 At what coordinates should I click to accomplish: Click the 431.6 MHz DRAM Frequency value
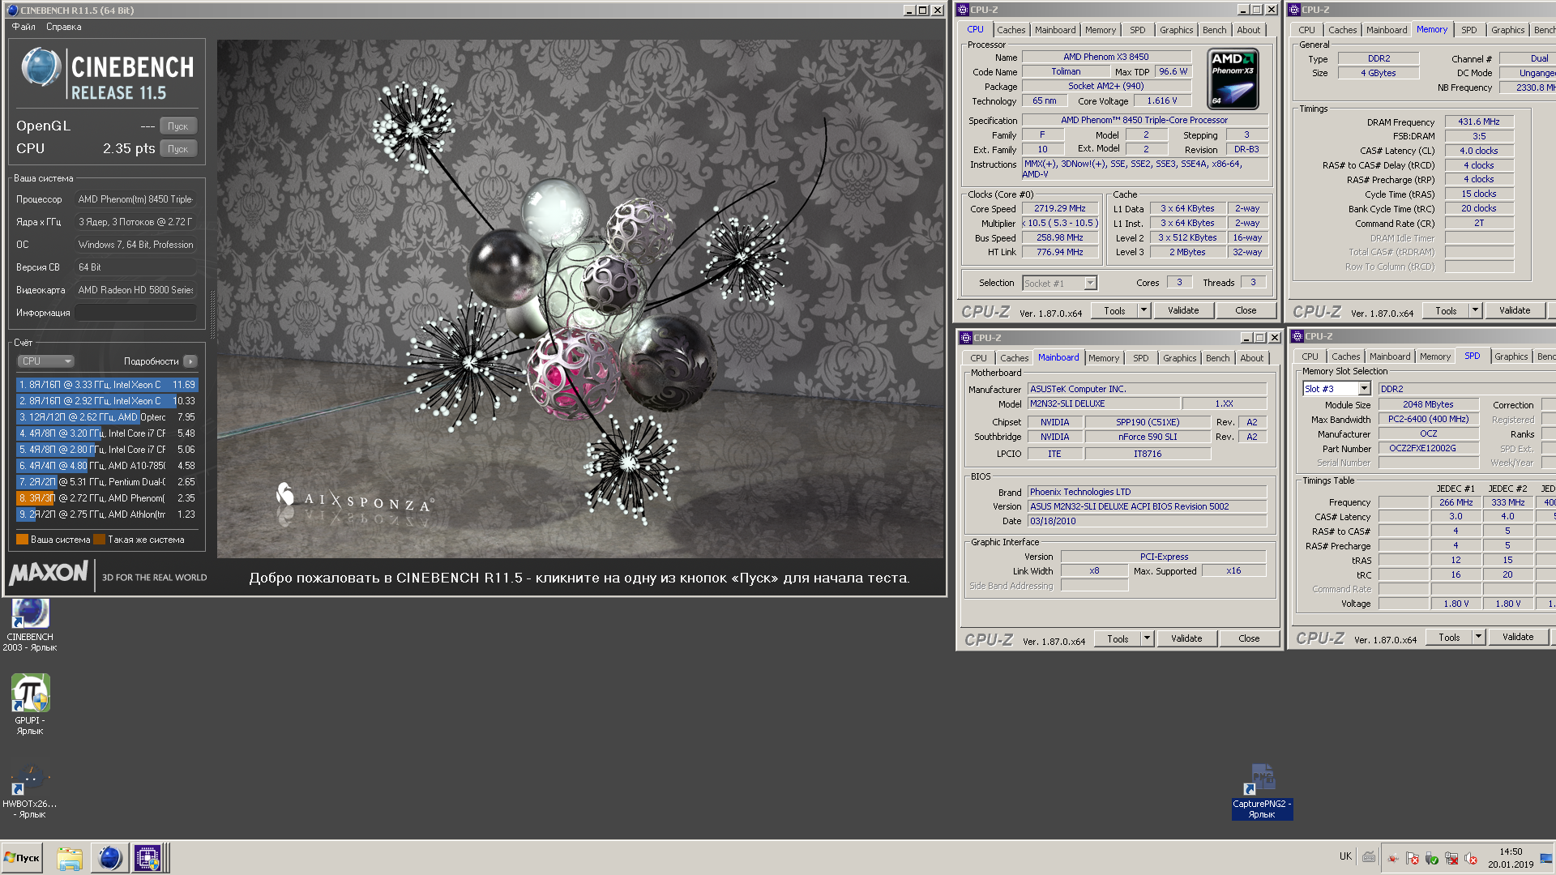tap(1479, 122)
